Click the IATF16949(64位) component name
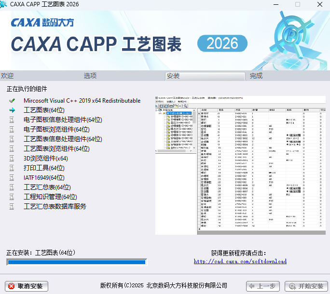The width and height of the screenshot is (330, 294). tap(44, 177)
